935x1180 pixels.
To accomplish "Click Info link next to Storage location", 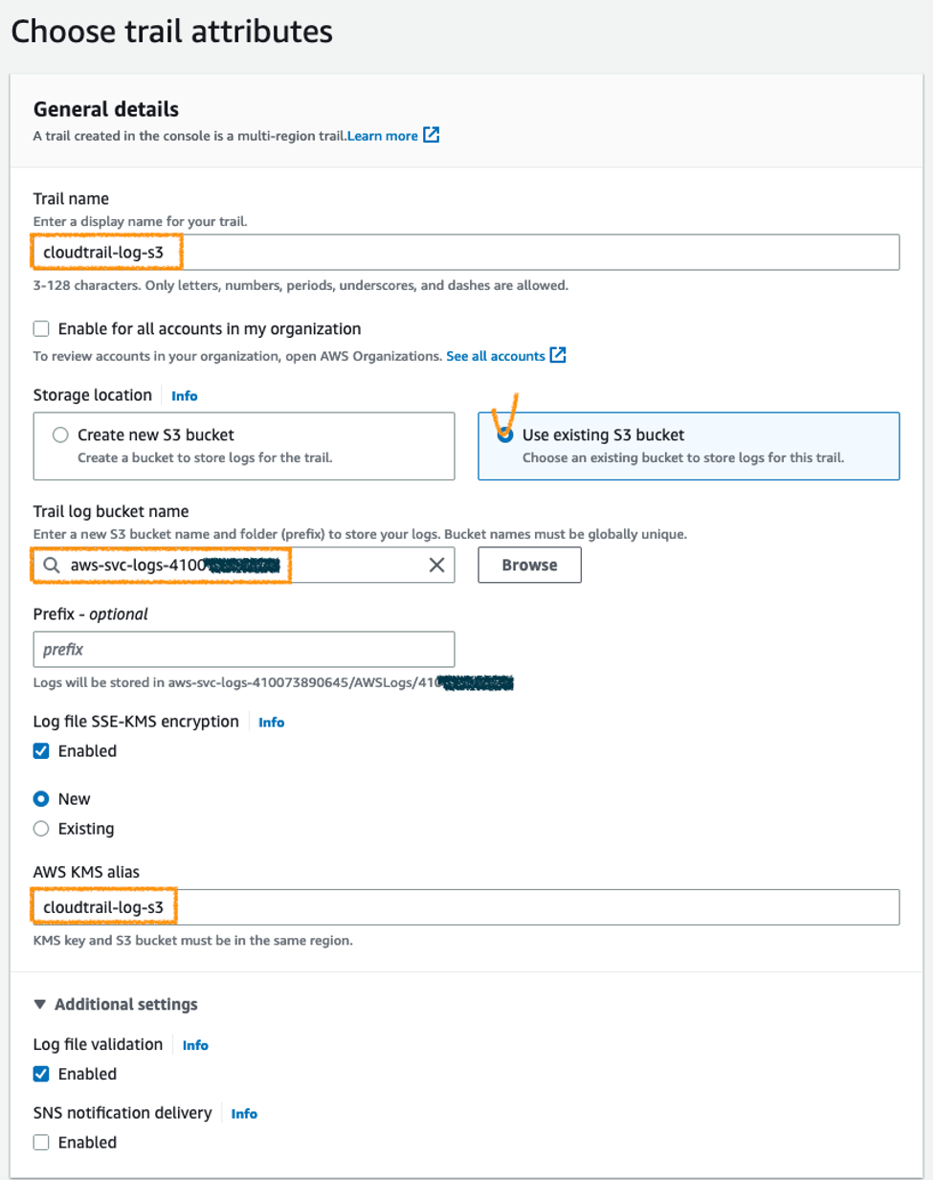I will click(x=185, y=396).
